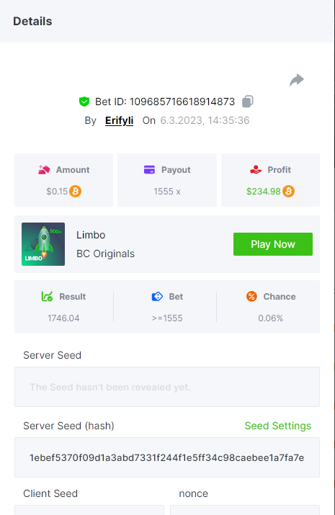Image resolution: width=335 pixels, height=515 pixels.
Task: Click the pink Amount icon
Action: pyautogui.click(x=44, y=169)
